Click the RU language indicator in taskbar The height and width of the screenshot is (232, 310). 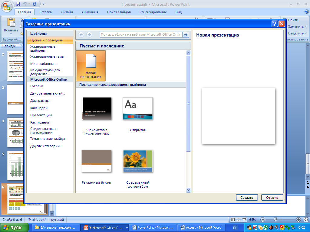(x=235, y=228)
